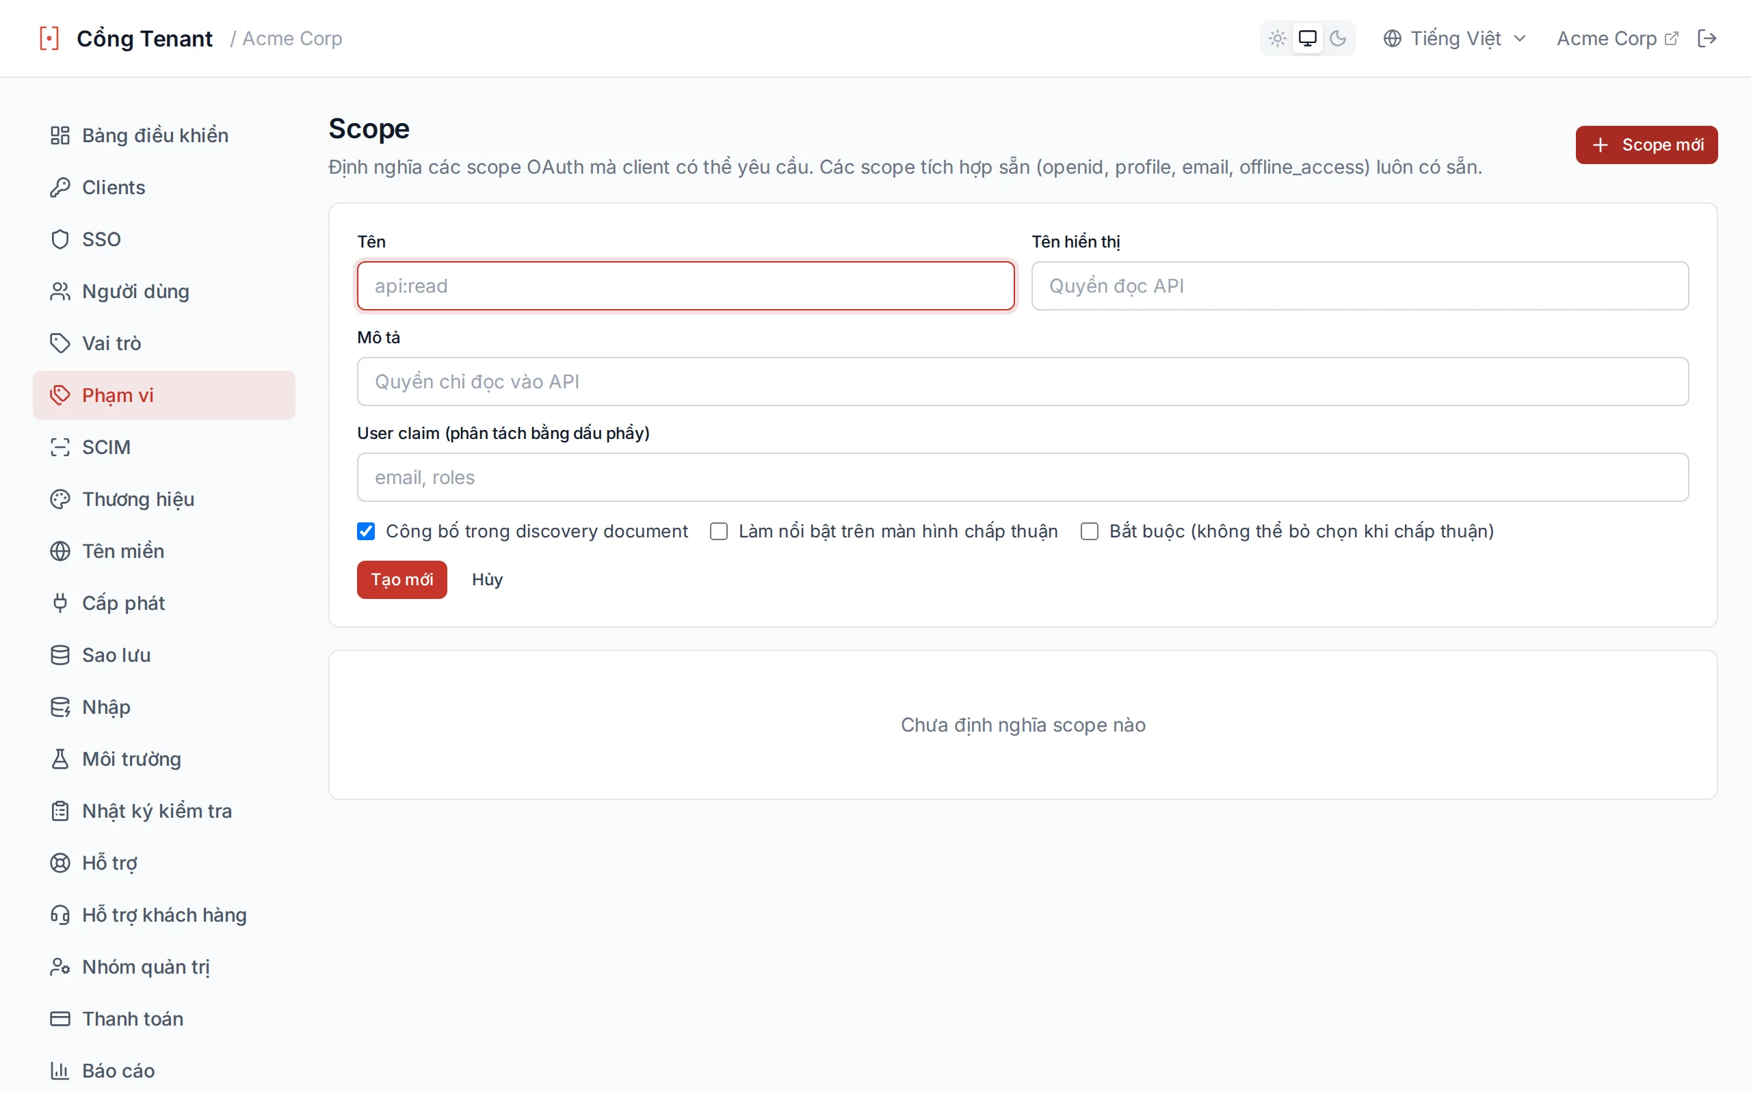Click the Tạo mới button
The image size is (1751, 1094).
coord(401,580)
